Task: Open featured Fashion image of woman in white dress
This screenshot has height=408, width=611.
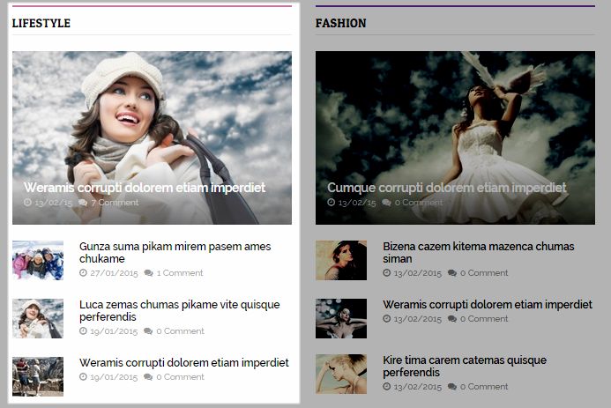Action: pyautogui.click(x=455, y=137)
